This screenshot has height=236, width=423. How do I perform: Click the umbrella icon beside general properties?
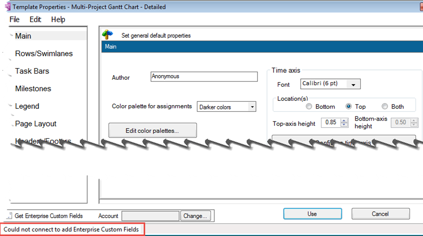[108, 35]
